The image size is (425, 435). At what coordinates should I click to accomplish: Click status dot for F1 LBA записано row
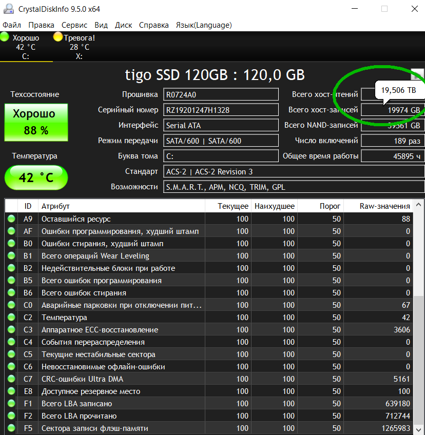pyautogui.click(x=11, y=403)
